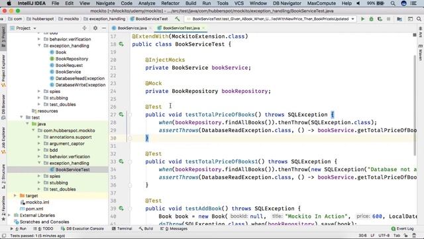Fold testTotalPriceOfBooks method at line 27
This screenshot has width=424, height=239.
pyautogui.click(x=130, y=115)
